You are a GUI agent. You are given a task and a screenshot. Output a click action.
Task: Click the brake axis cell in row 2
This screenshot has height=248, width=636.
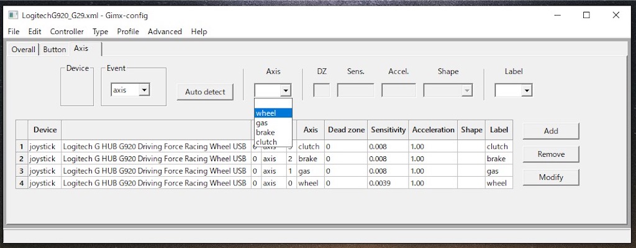point(311,159)
